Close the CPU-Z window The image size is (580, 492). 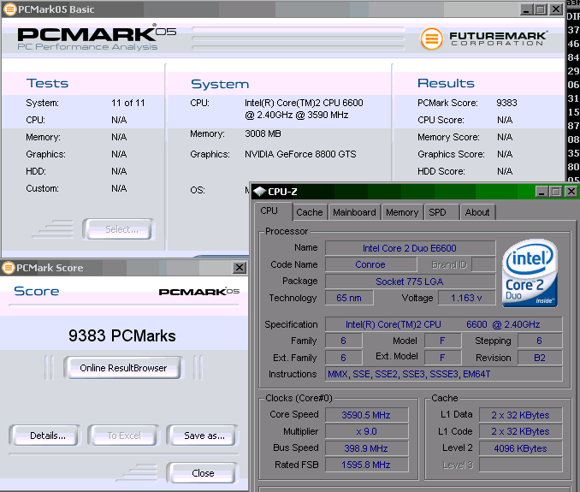click(x=571, y=192)
